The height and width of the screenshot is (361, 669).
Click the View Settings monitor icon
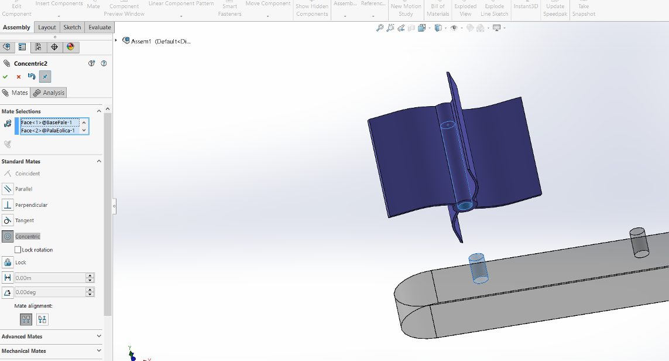pos(497,28)
